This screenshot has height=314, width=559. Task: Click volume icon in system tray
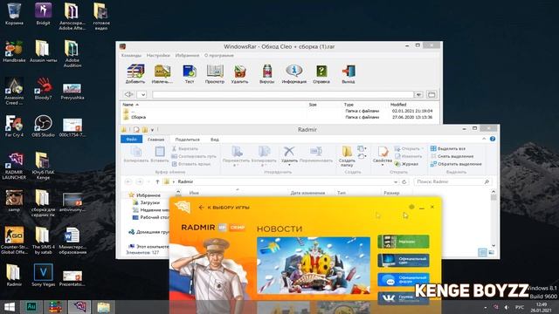pos(507,307)
